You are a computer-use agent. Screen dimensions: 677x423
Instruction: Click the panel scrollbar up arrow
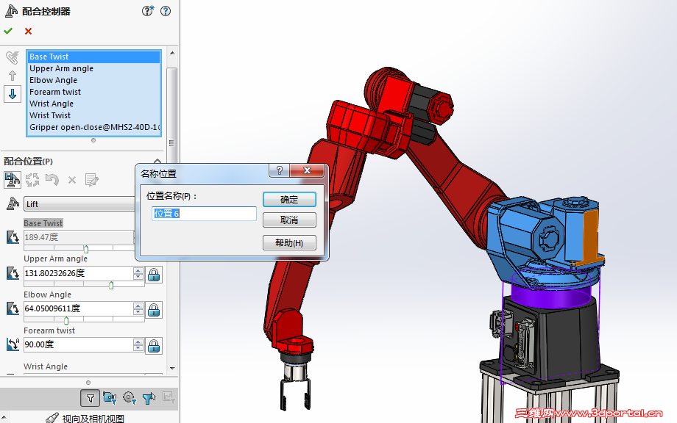coord(172,53)
